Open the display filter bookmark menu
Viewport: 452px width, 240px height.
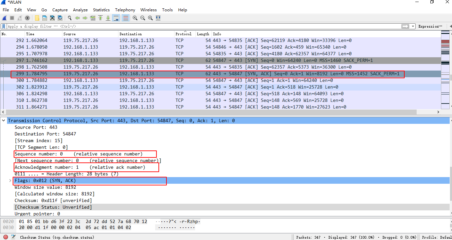click(x=4, y=26)
